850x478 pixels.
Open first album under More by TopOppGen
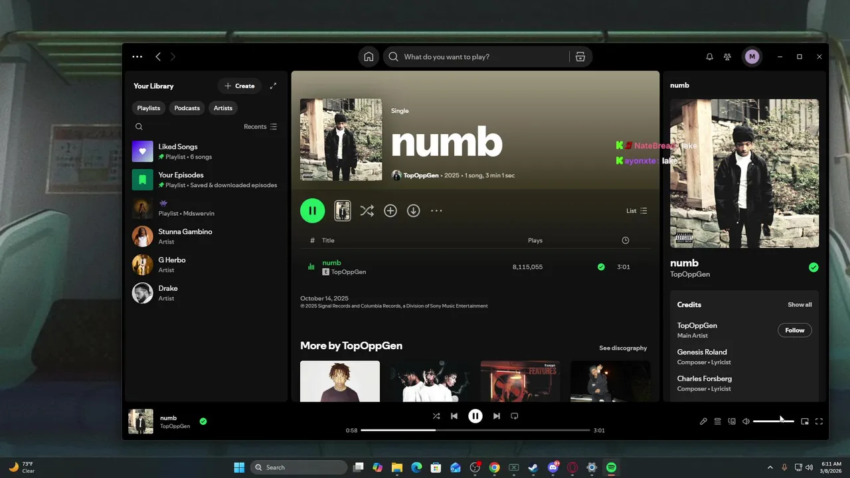pos(340,381)
